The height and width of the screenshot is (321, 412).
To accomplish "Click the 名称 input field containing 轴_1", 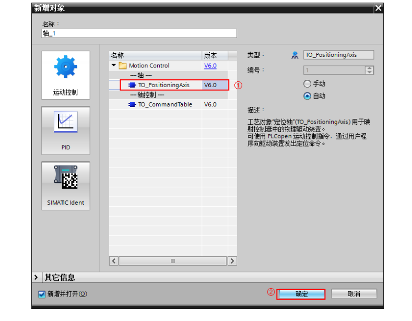I will [x=138, y=33].
